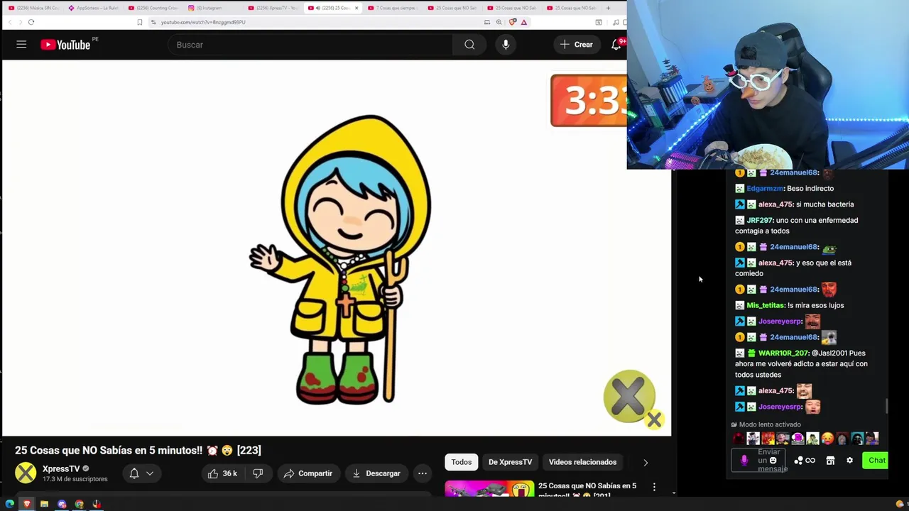909x511 pixels.
Task: Select the purple blob emote
Action: pyautogui.click(x=798, y=439)
